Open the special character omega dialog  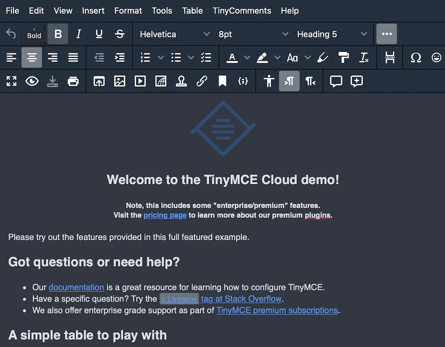click(416, 57)
